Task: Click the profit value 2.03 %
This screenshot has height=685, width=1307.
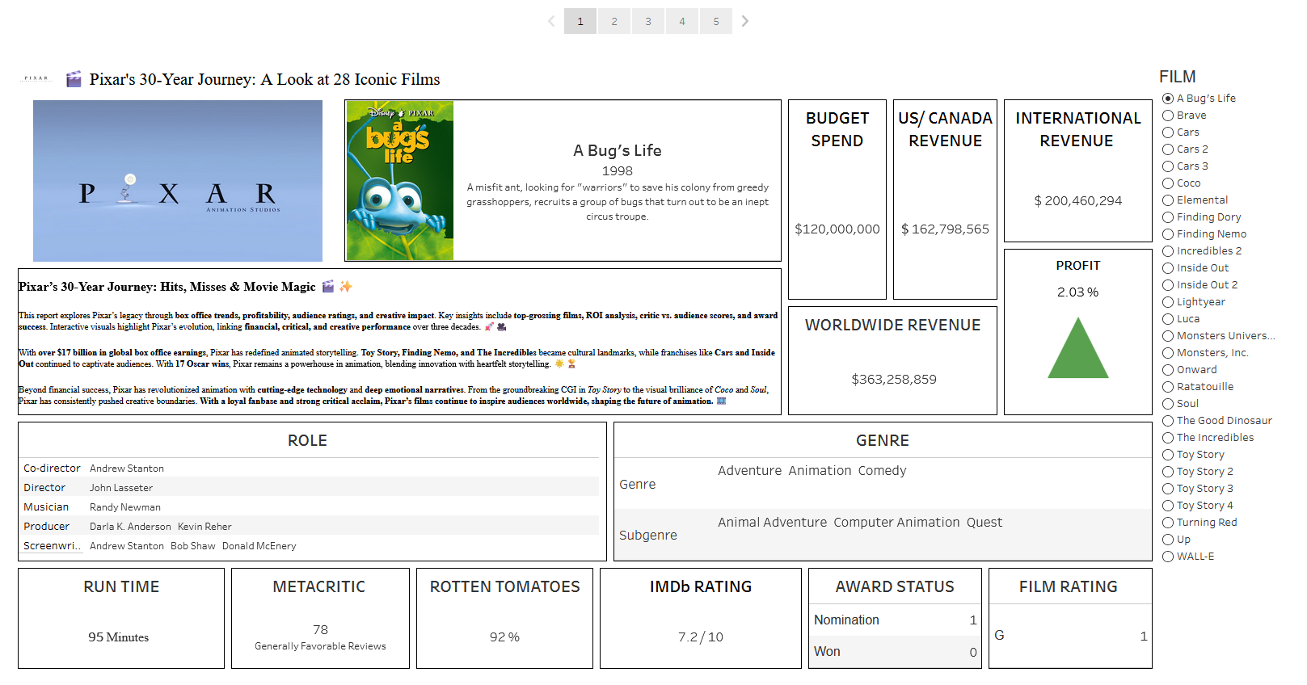Action: coord(1078,292)
